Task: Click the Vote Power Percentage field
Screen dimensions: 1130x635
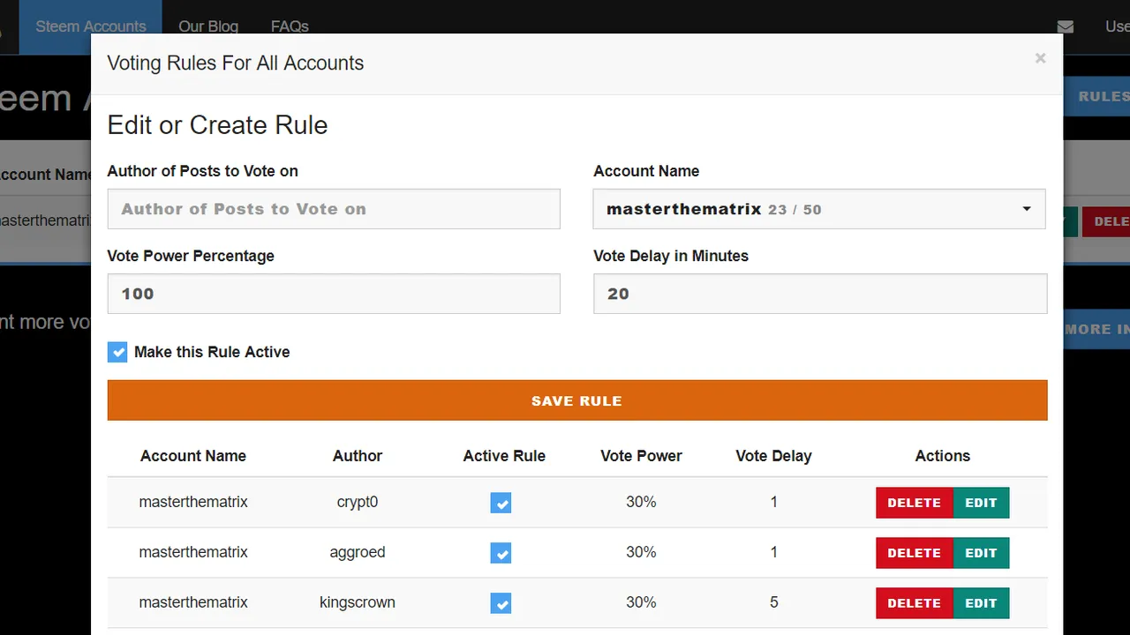Action: (334, 294)
